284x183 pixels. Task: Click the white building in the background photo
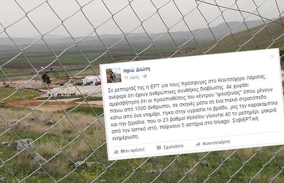[x=91, y=80]
